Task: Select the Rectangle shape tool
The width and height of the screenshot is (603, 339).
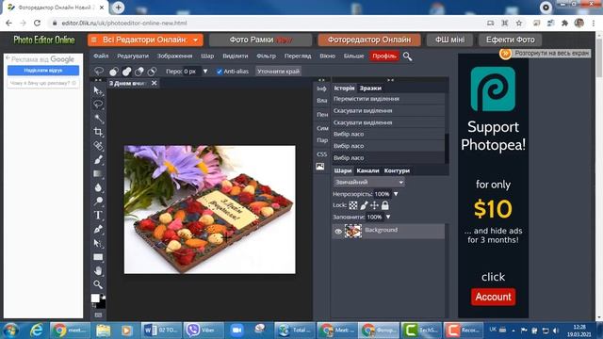Action: (x=98, y=257)
